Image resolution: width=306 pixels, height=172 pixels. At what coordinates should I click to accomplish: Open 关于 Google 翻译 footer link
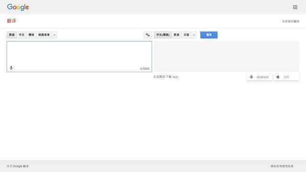(x=18, y=166)
